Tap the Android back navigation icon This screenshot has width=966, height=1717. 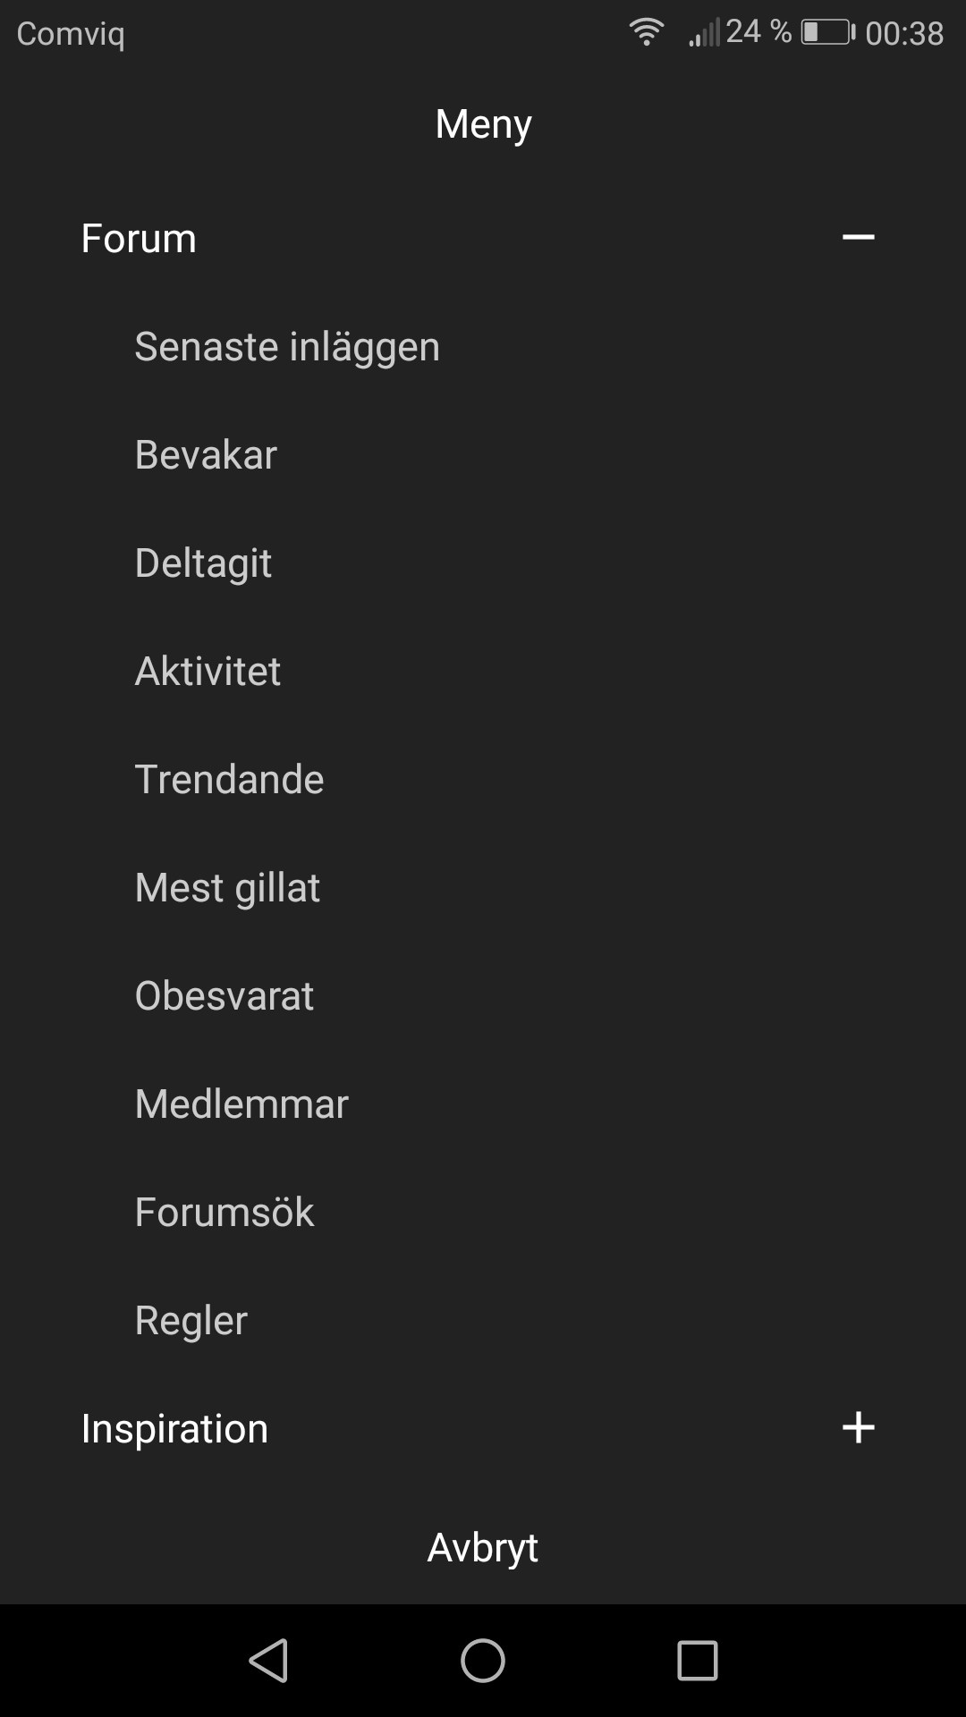(x=268, y=1661)
